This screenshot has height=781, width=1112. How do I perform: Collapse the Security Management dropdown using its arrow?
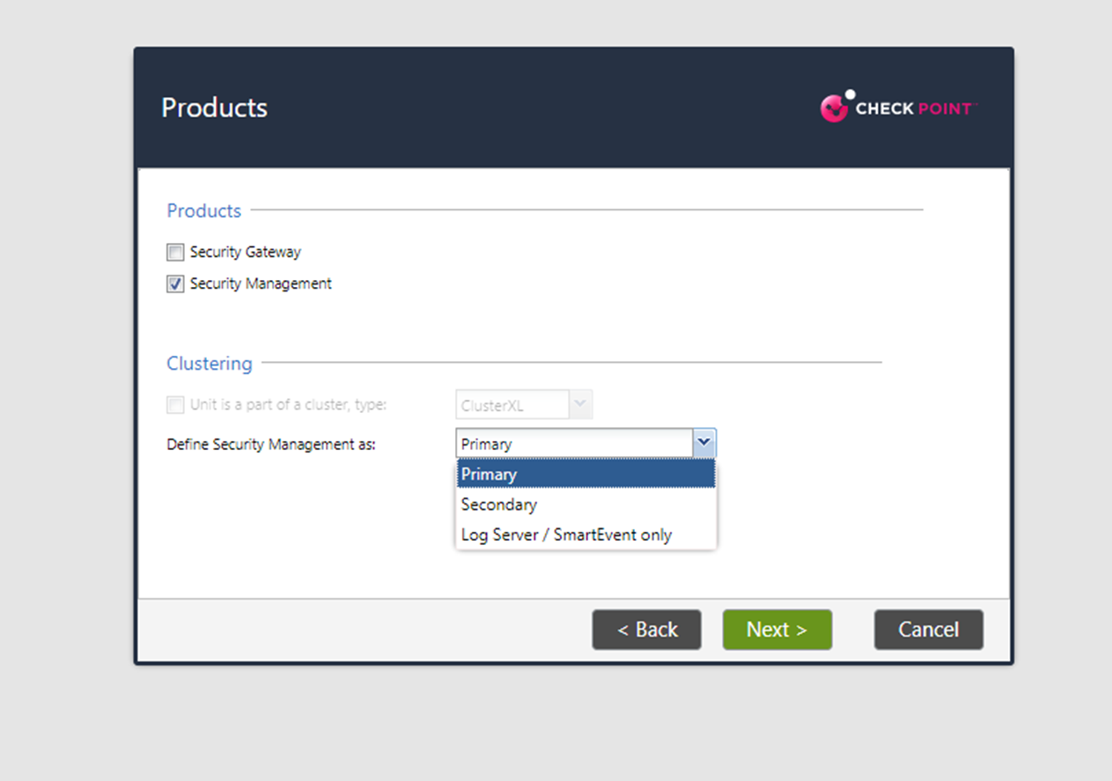click(703, 444)
